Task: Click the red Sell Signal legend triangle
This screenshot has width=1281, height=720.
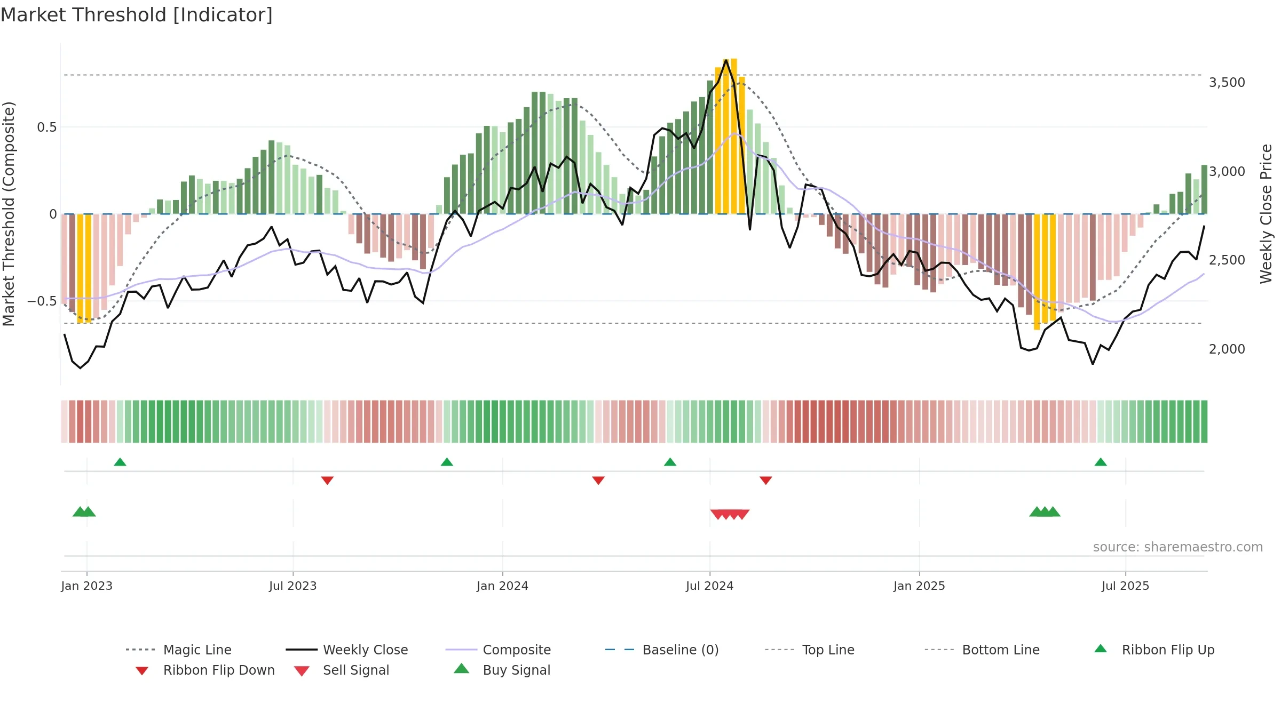Action: pos(302,671)
